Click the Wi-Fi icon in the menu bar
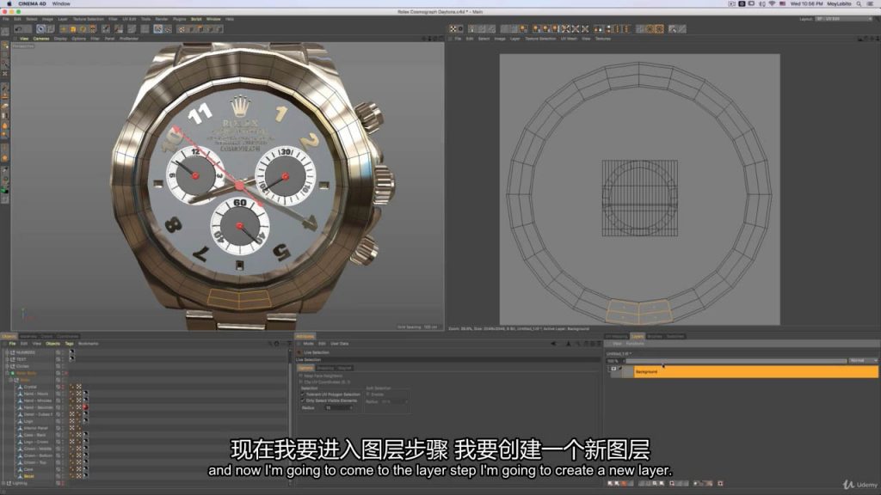881x495 pixels. (772, 4)
